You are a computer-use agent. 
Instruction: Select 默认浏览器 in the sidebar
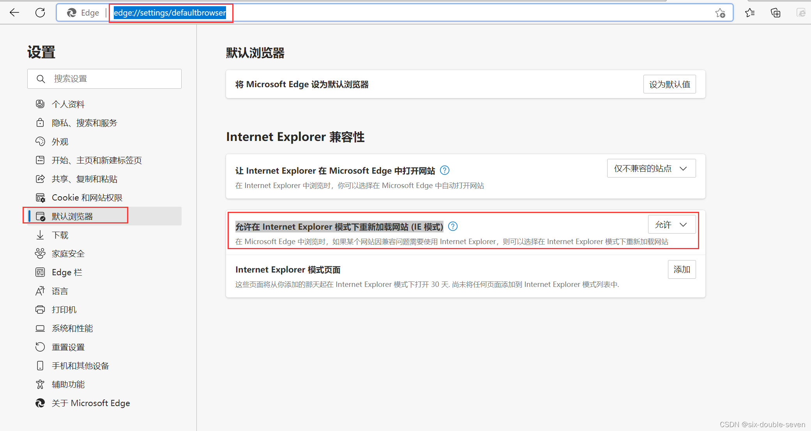click(x=104, y=216)
